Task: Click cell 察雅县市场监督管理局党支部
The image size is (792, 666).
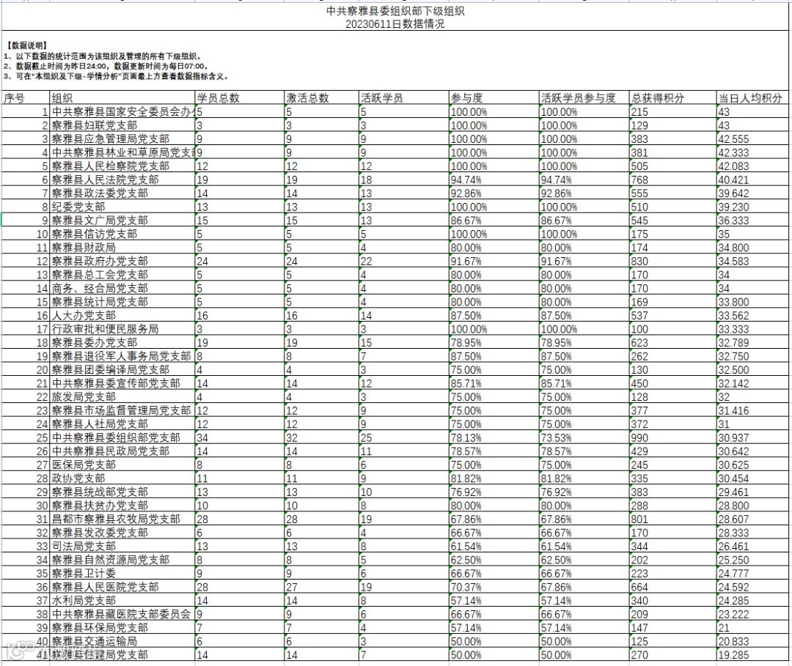Action: click(122, 411)
